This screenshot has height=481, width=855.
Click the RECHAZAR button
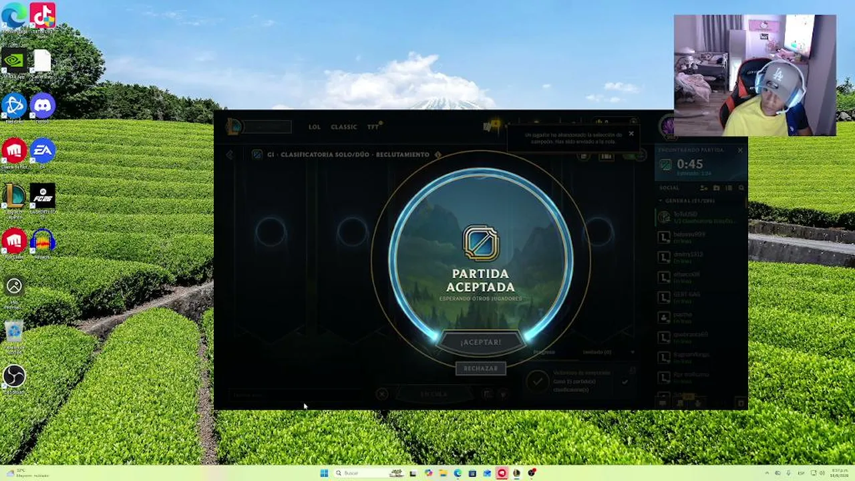[480, 368]
